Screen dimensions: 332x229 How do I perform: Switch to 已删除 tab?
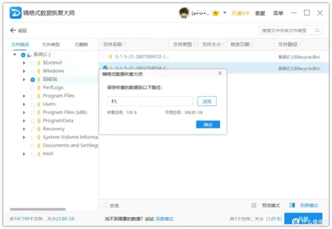point(81,45)
